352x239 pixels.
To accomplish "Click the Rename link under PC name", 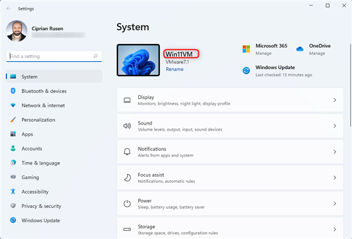I will (174, 69).
